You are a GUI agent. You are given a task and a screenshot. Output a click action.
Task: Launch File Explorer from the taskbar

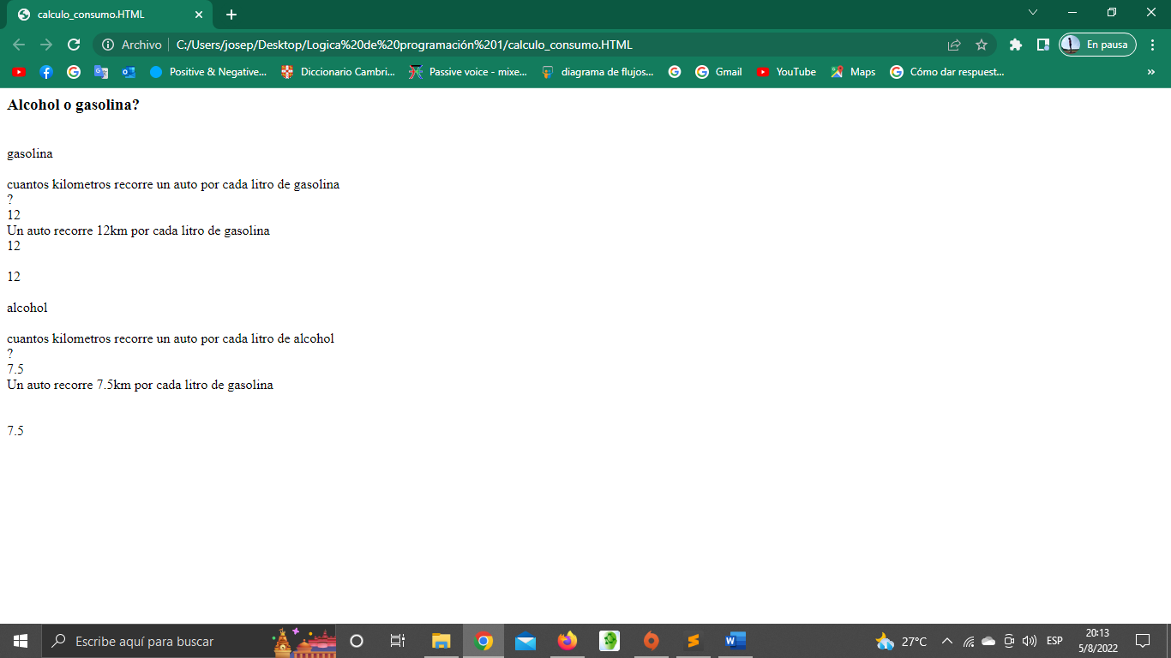point(441,641)
